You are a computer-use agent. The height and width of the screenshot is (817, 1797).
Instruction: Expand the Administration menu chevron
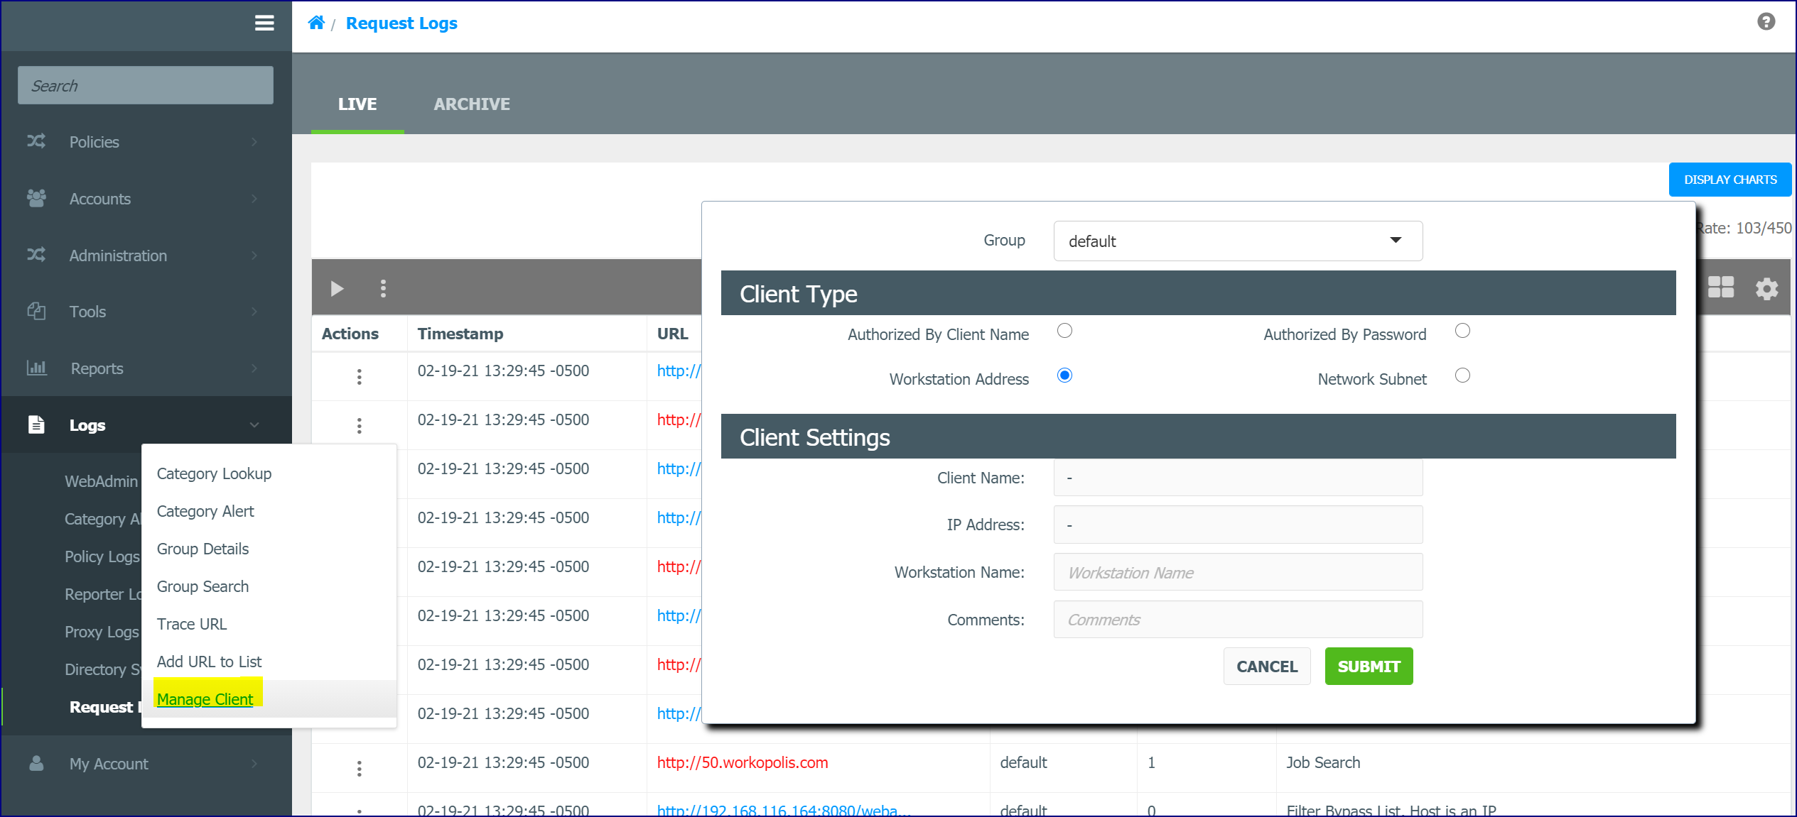pyautogui.click(x=254, y=256)
